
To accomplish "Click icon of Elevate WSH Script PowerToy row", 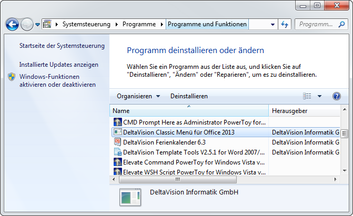I will click(x=118, y=171).
